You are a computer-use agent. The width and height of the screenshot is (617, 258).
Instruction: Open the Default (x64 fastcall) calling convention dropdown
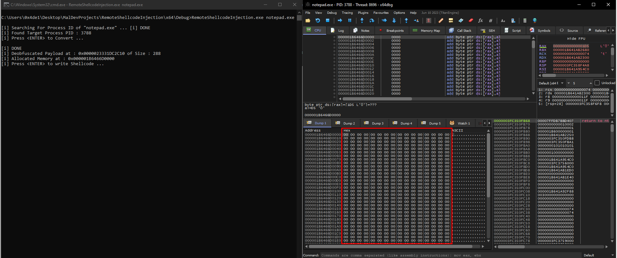551,83
